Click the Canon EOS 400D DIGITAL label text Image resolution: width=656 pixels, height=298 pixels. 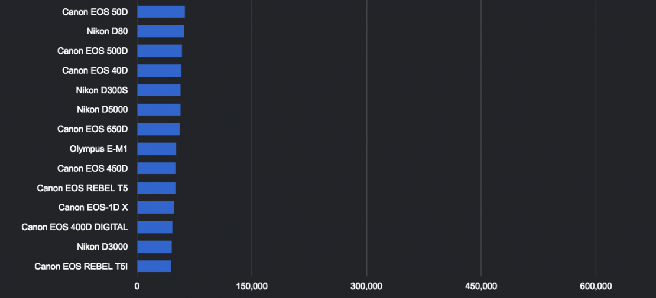click(74, 227)
